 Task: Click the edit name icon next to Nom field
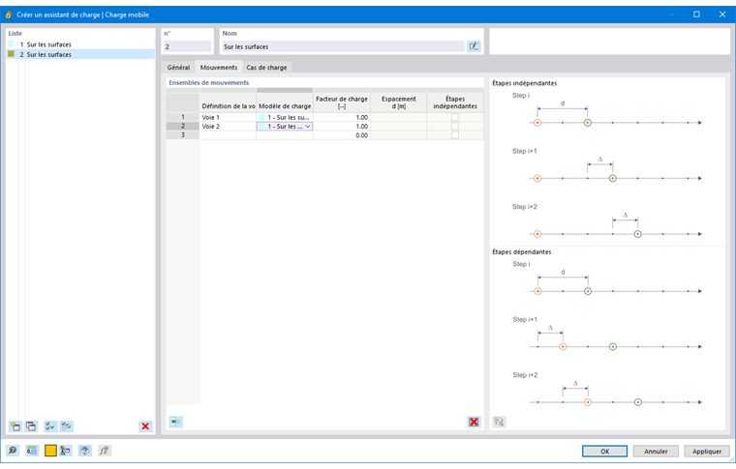[474, 46]
